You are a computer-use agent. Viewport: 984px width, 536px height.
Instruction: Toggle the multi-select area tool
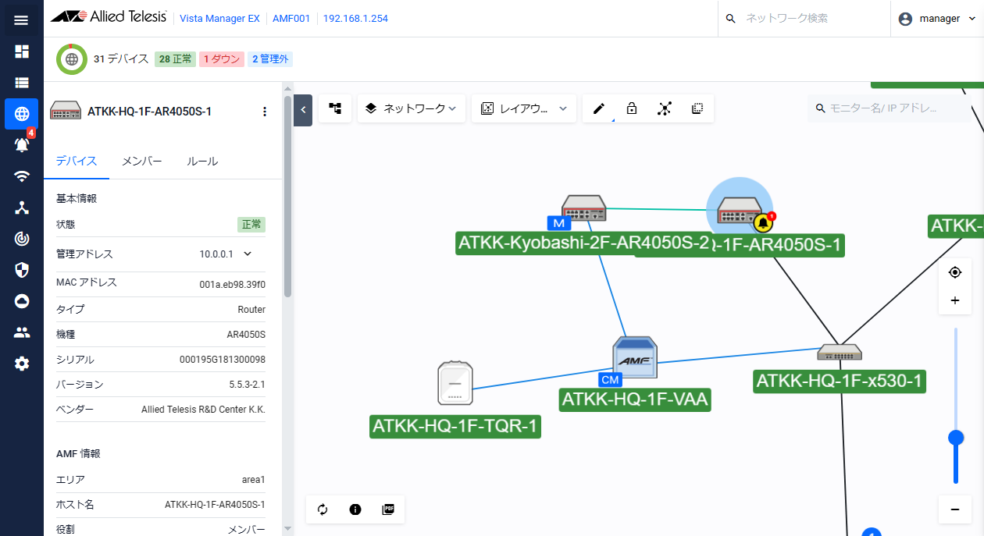click(697, 108)
